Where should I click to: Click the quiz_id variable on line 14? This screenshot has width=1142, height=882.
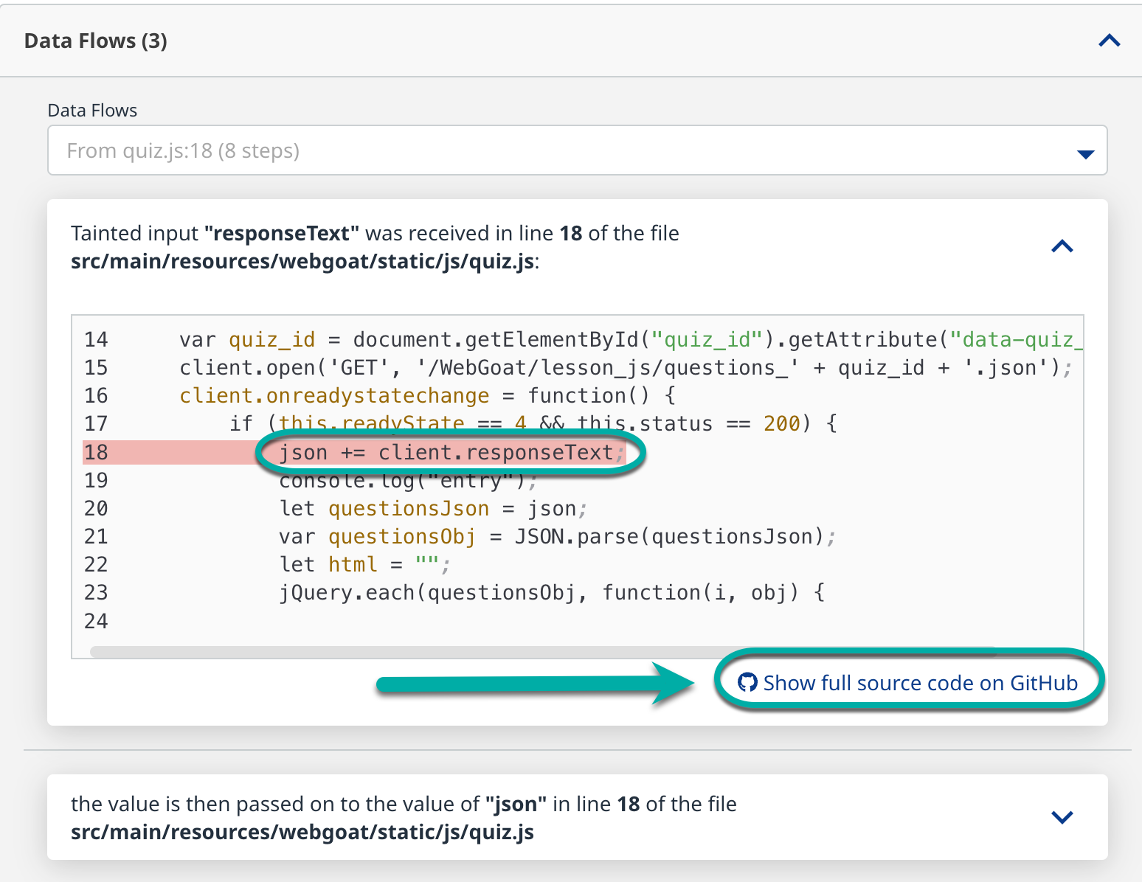(x=271, y=339)
